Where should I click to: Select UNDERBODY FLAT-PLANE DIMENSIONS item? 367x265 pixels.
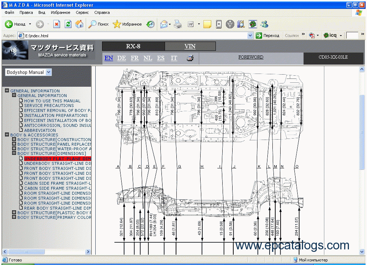pyautogui.click(x=58, y=158)
